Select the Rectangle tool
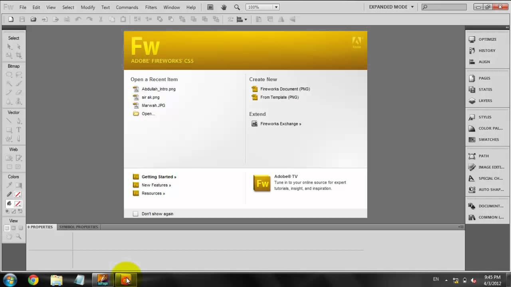The height and width of the screenshot is (287, 511). (9, 130)
